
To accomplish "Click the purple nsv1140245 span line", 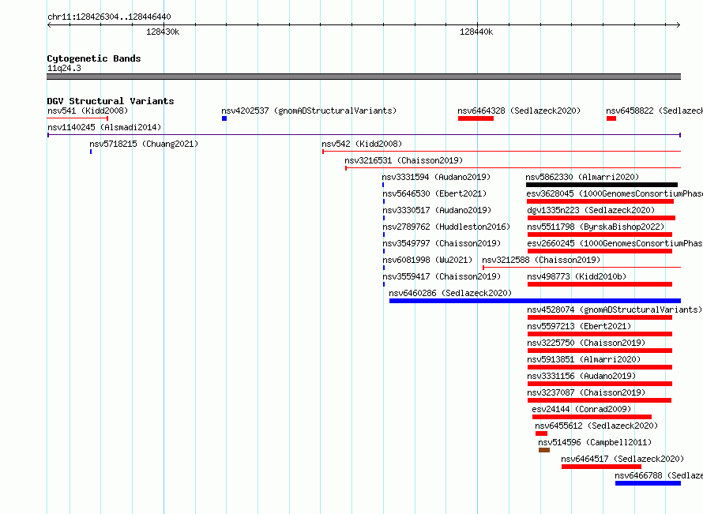I will [x=364, y=134].
